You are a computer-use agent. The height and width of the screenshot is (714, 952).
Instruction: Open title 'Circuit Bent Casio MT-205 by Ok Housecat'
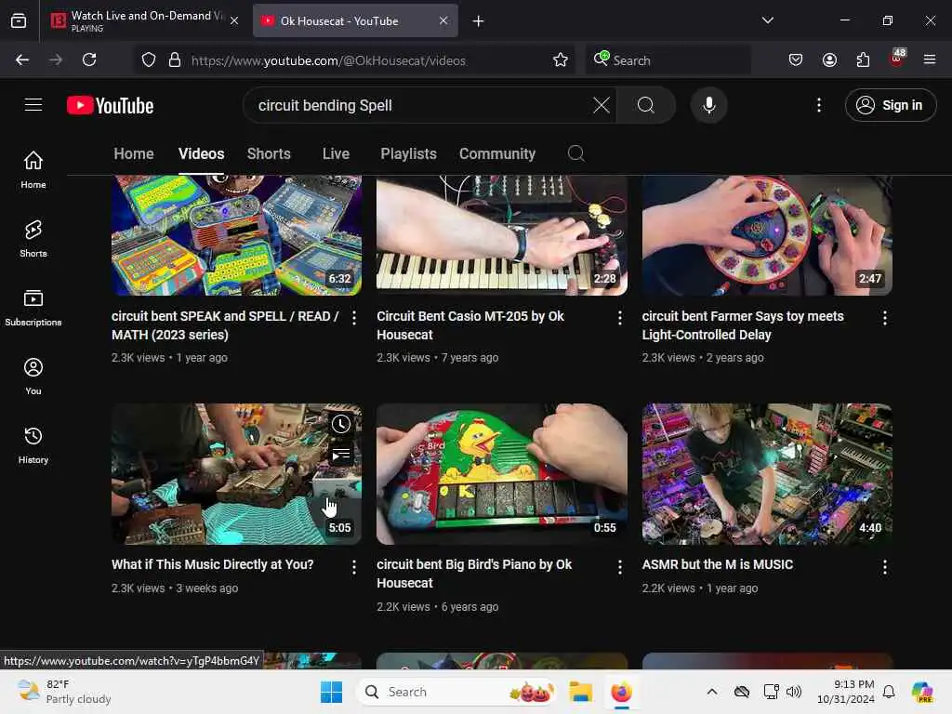click(x=469, y=325)
